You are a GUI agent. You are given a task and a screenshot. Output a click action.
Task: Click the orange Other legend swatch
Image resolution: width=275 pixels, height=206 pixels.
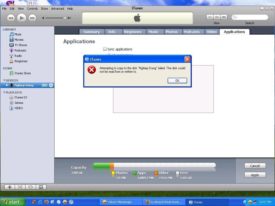click(156, 173)
